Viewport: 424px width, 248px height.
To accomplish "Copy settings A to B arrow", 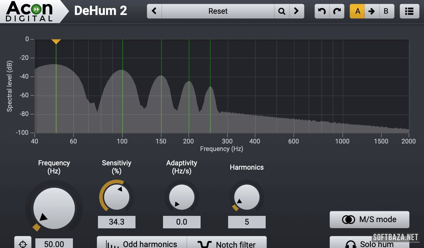I will [x=372, y=11].
